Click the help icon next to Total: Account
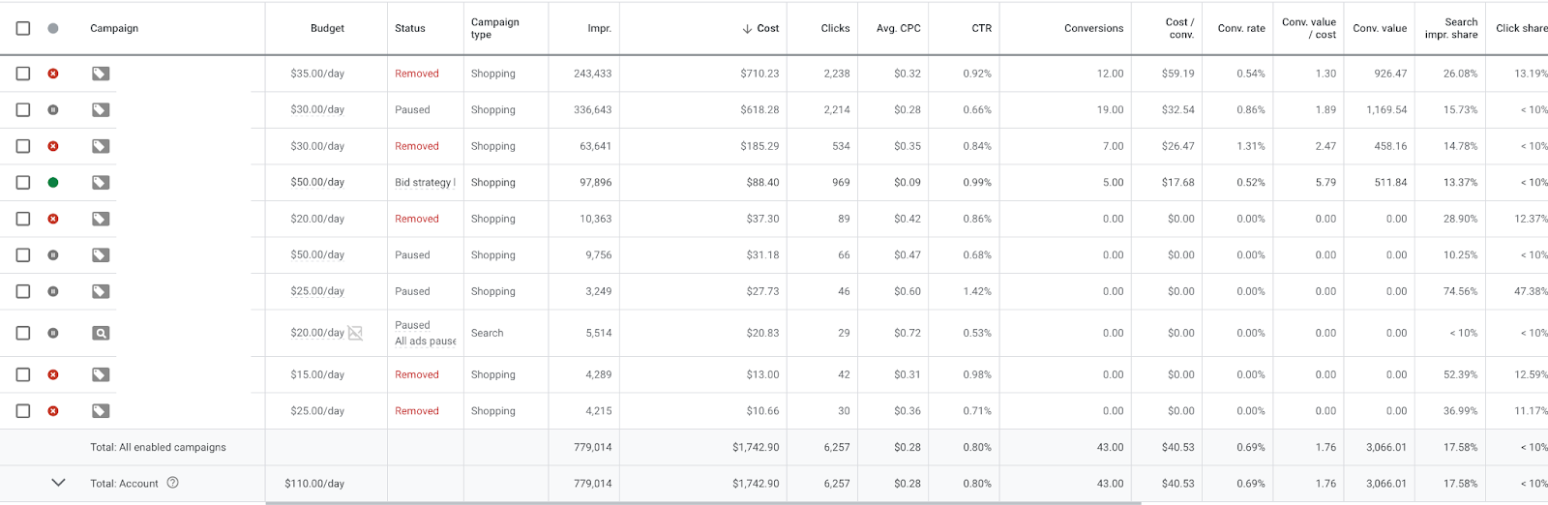The width and height of the screenshot is (1548, 505). tap(173, 483)
